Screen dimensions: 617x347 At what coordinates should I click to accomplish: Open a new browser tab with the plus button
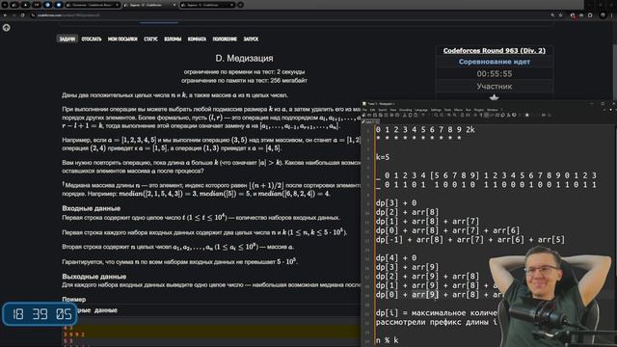240,5
